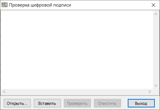The width and height of the screenshot is (160, 110).
Task: Click the up arrow of the vertical scrollbar
Action: click(x=156, y=14)
